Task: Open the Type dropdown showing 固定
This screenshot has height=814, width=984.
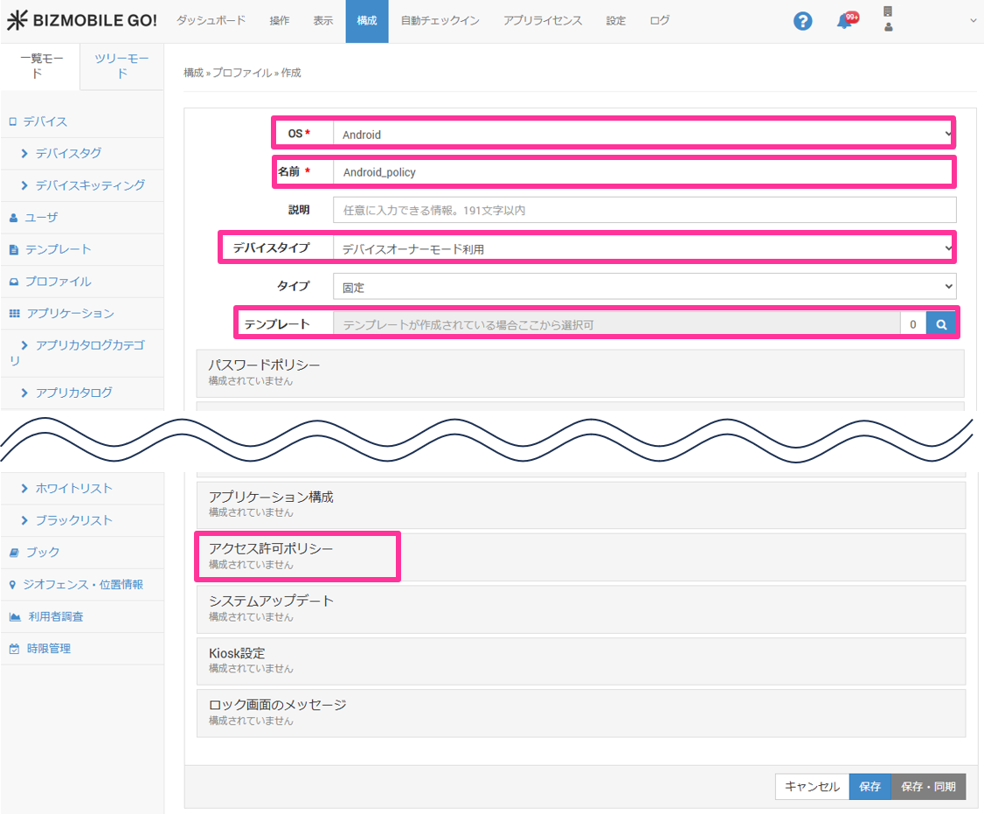Action: click(644, 286)
